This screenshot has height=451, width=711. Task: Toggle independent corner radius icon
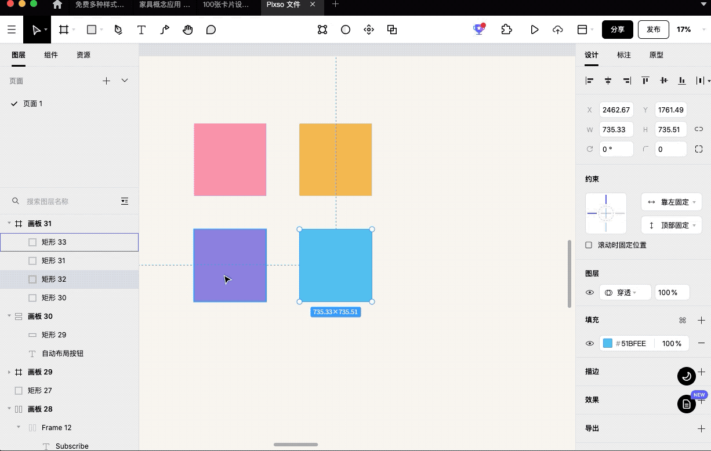point(699,149)
